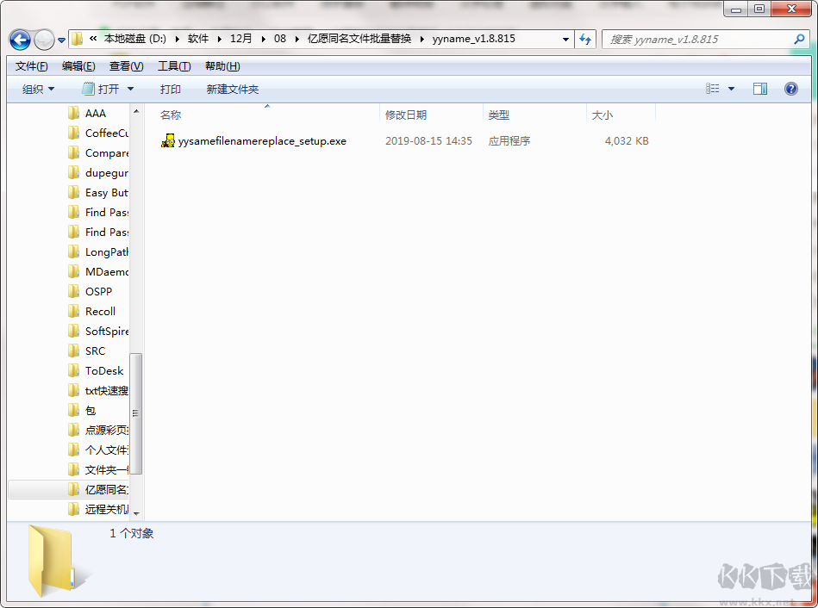Click the 打印 toolbar button
Screen dimensions: 818x608
click(171, 90)
